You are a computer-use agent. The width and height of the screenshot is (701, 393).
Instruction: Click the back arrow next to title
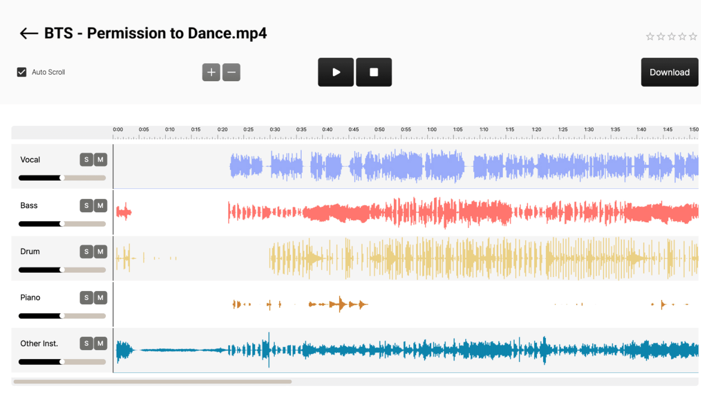tap(29, 33)
